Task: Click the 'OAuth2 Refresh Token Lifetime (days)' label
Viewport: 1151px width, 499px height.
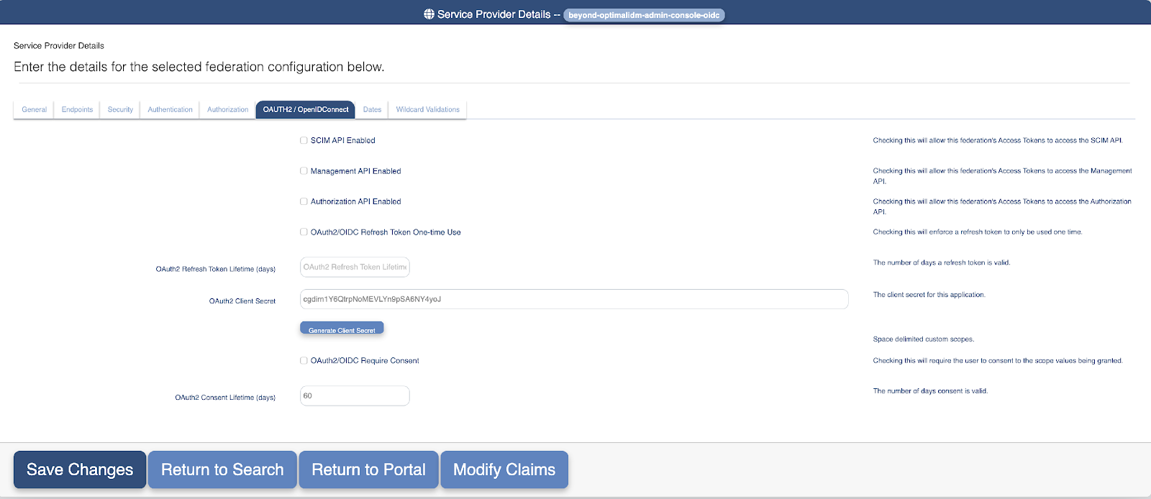Action: coord(216,269)
